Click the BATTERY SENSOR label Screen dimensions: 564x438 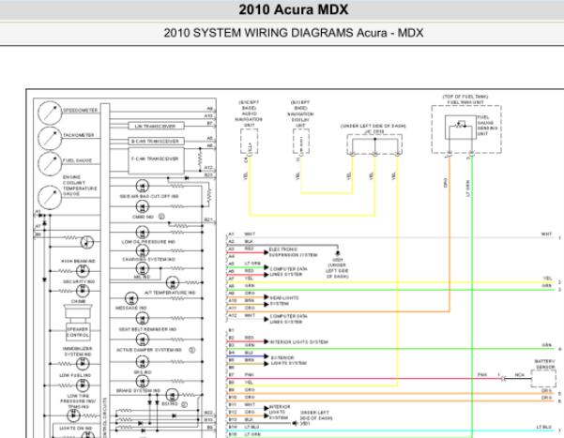pos(545,364)
